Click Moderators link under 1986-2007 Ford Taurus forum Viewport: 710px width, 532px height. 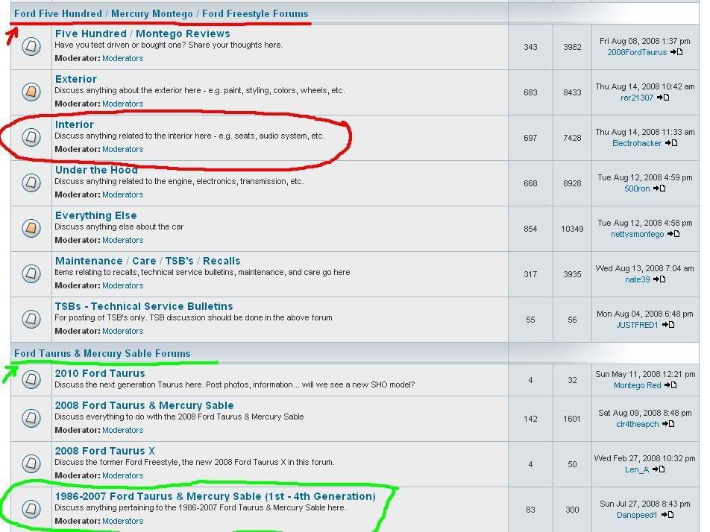123,521
